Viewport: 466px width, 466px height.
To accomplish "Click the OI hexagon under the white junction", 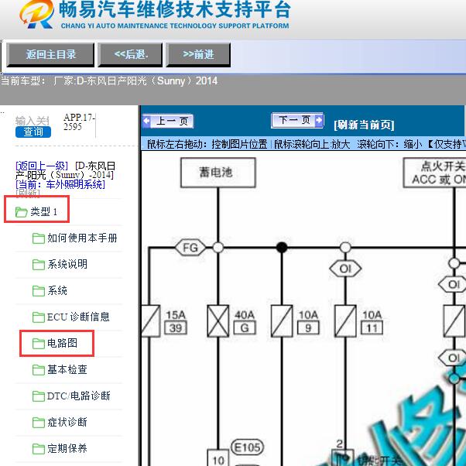I will pyautogui.click(x=345, y=269).
